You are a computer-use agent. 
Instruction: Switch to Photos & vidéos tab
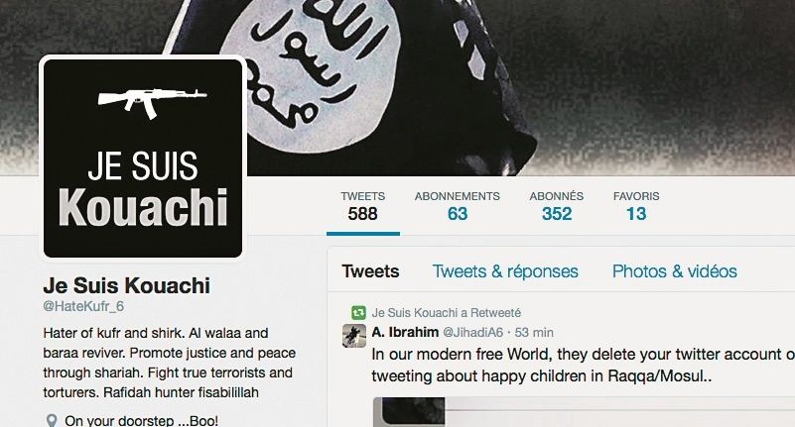click(674, 271)
